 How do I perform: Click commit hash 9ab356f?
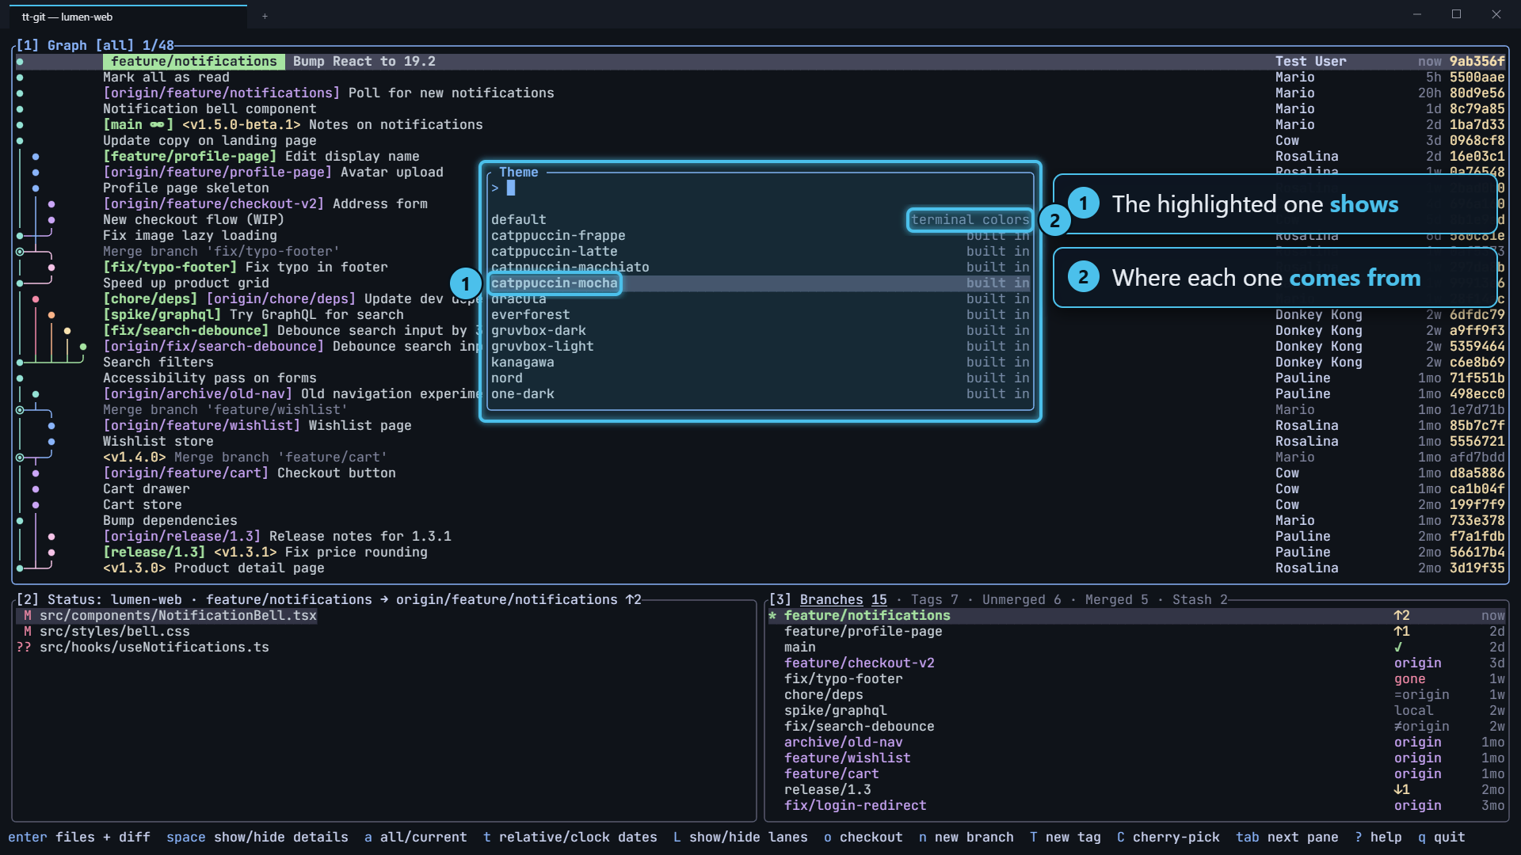point(1477,61)
